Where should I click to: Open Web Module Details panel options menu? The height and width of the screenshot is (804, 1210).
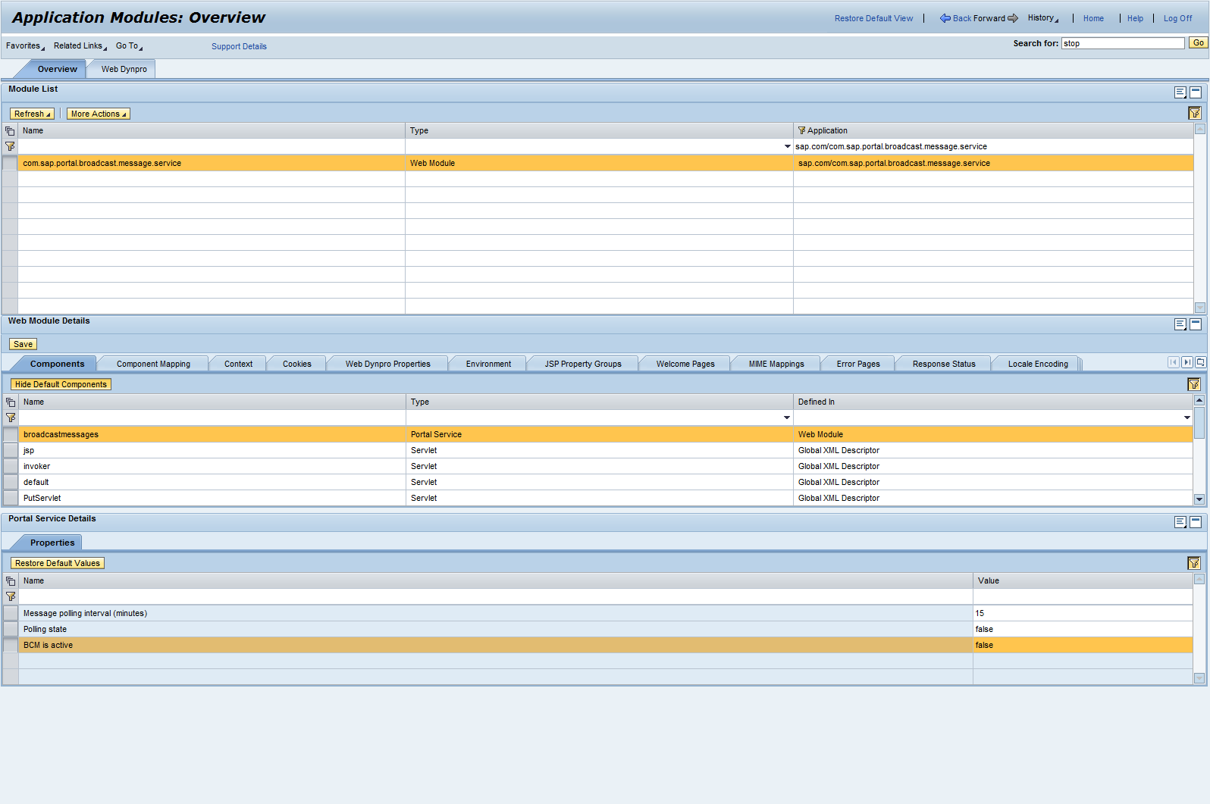1180,324
